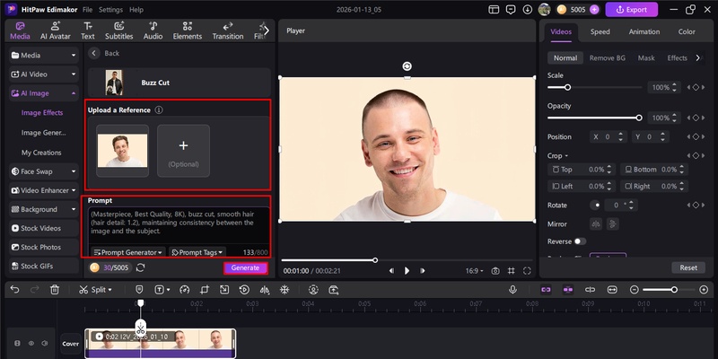
Task: Toggle the purple auto-ripple button
Action: click(568, 289)
